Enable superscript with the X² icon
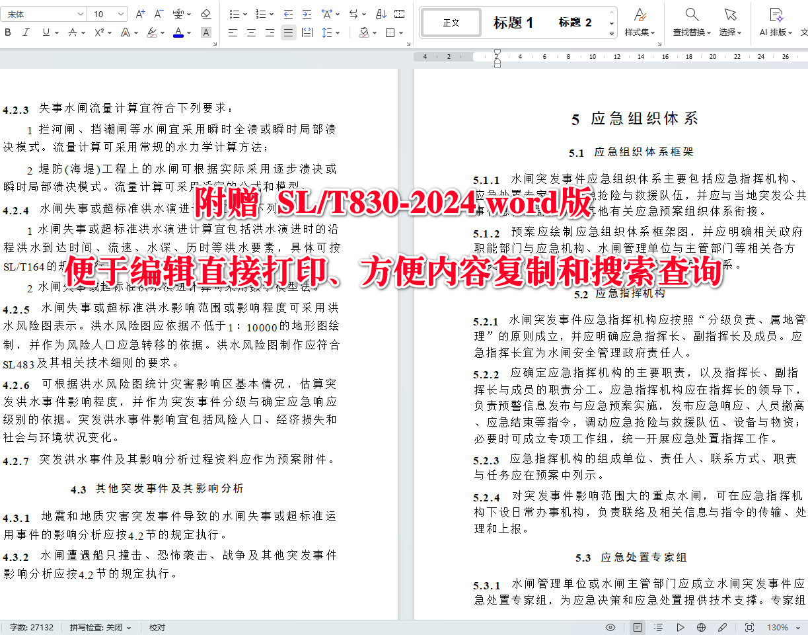 (99, 32)
